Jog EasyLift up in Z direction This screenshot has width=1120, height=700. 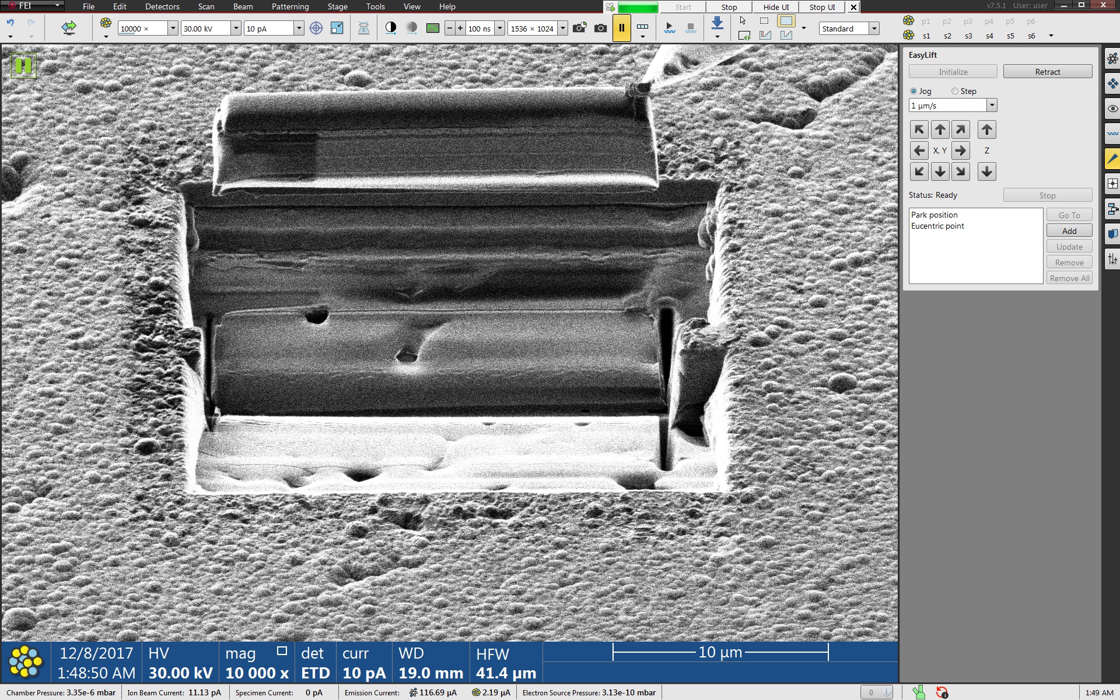[x=986, y=129]
